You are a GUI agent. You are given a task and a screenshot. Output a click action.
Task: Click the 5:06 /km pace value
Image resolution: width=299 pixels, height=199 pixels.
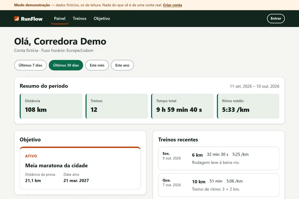pyautogui.click(x=235, y=181)
